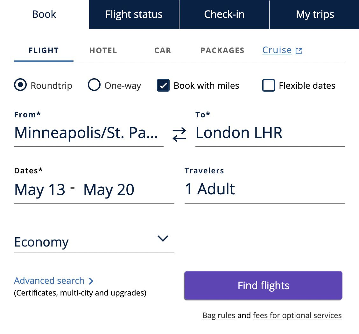The width and height of the screenshot is (359, 334).
Task: Open the Check-in tab
Action: [x=224, y=14]
